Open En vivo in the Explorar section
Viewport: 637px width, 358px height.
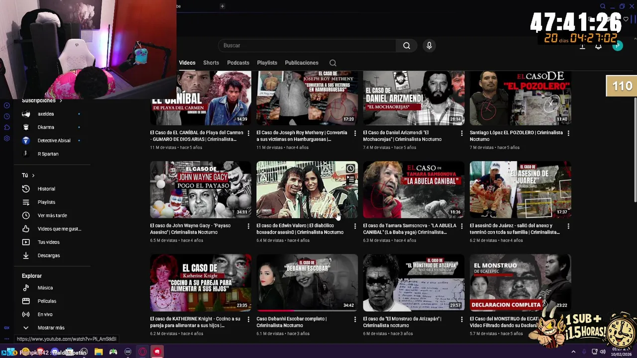[52, 314]
